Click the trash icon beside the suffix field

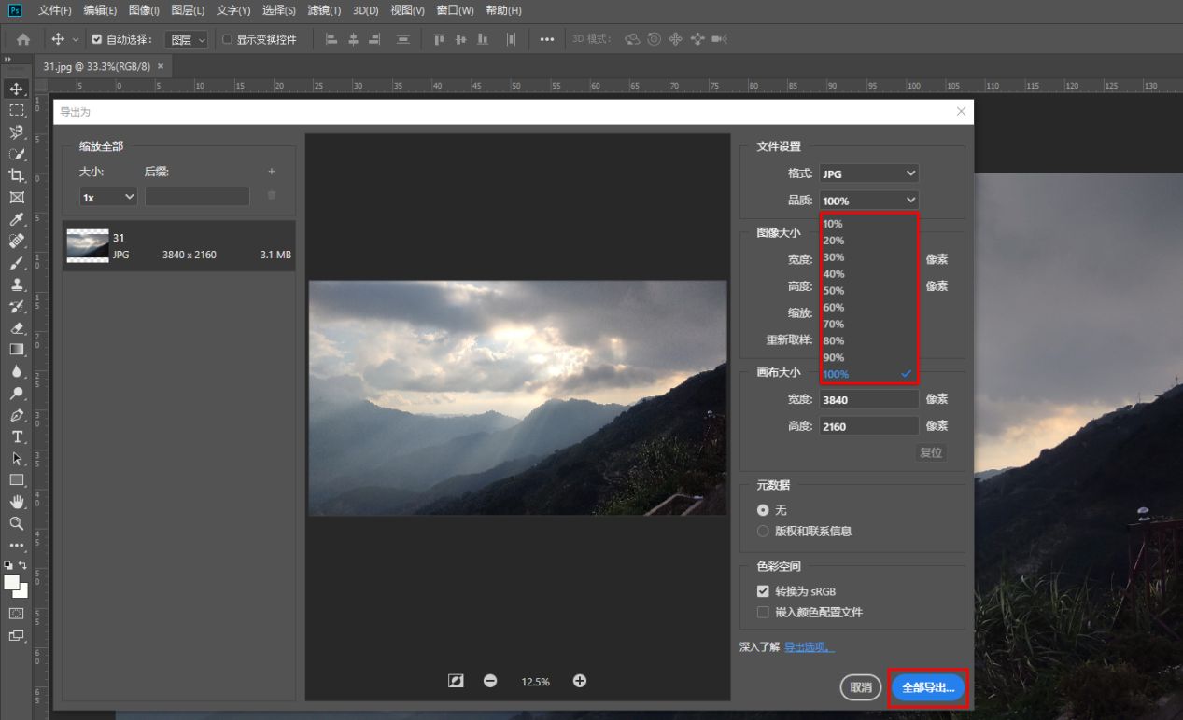(272, 195)
